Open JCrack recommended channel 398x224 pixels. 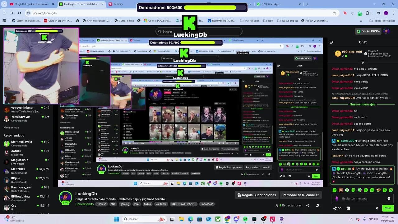pyautogui.click(x=26, y=152)
